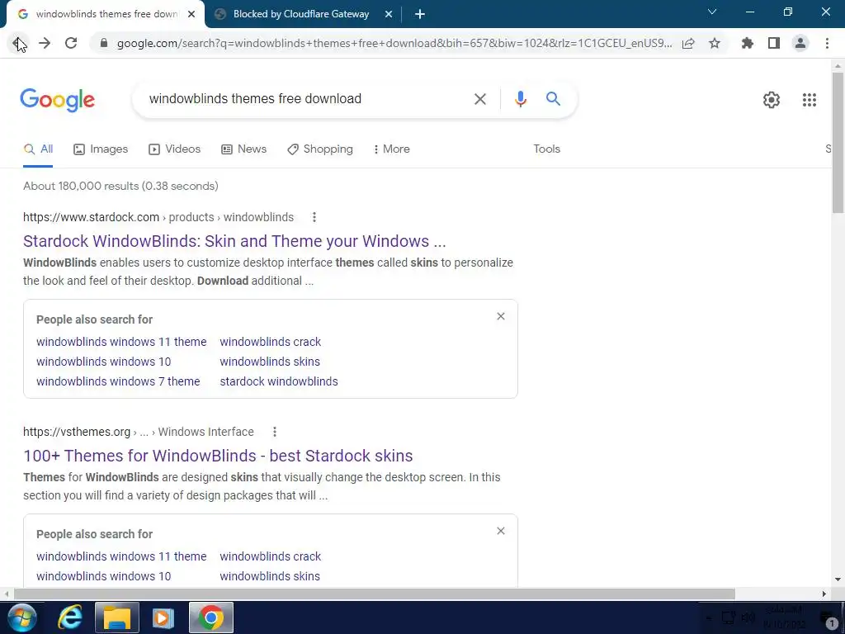Search windowblinds windows 11 theme in second box
The image size is (845, 634).
coord(121,556)
